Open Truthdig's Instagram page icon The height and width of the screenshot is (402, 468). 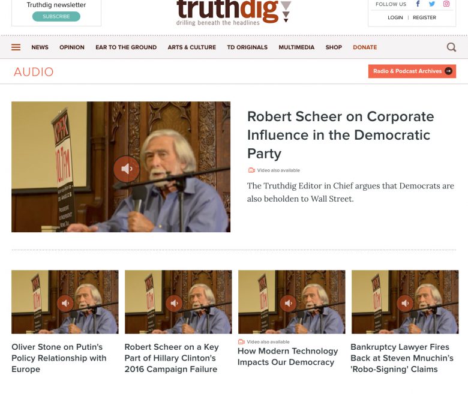(x=446, y=4)
